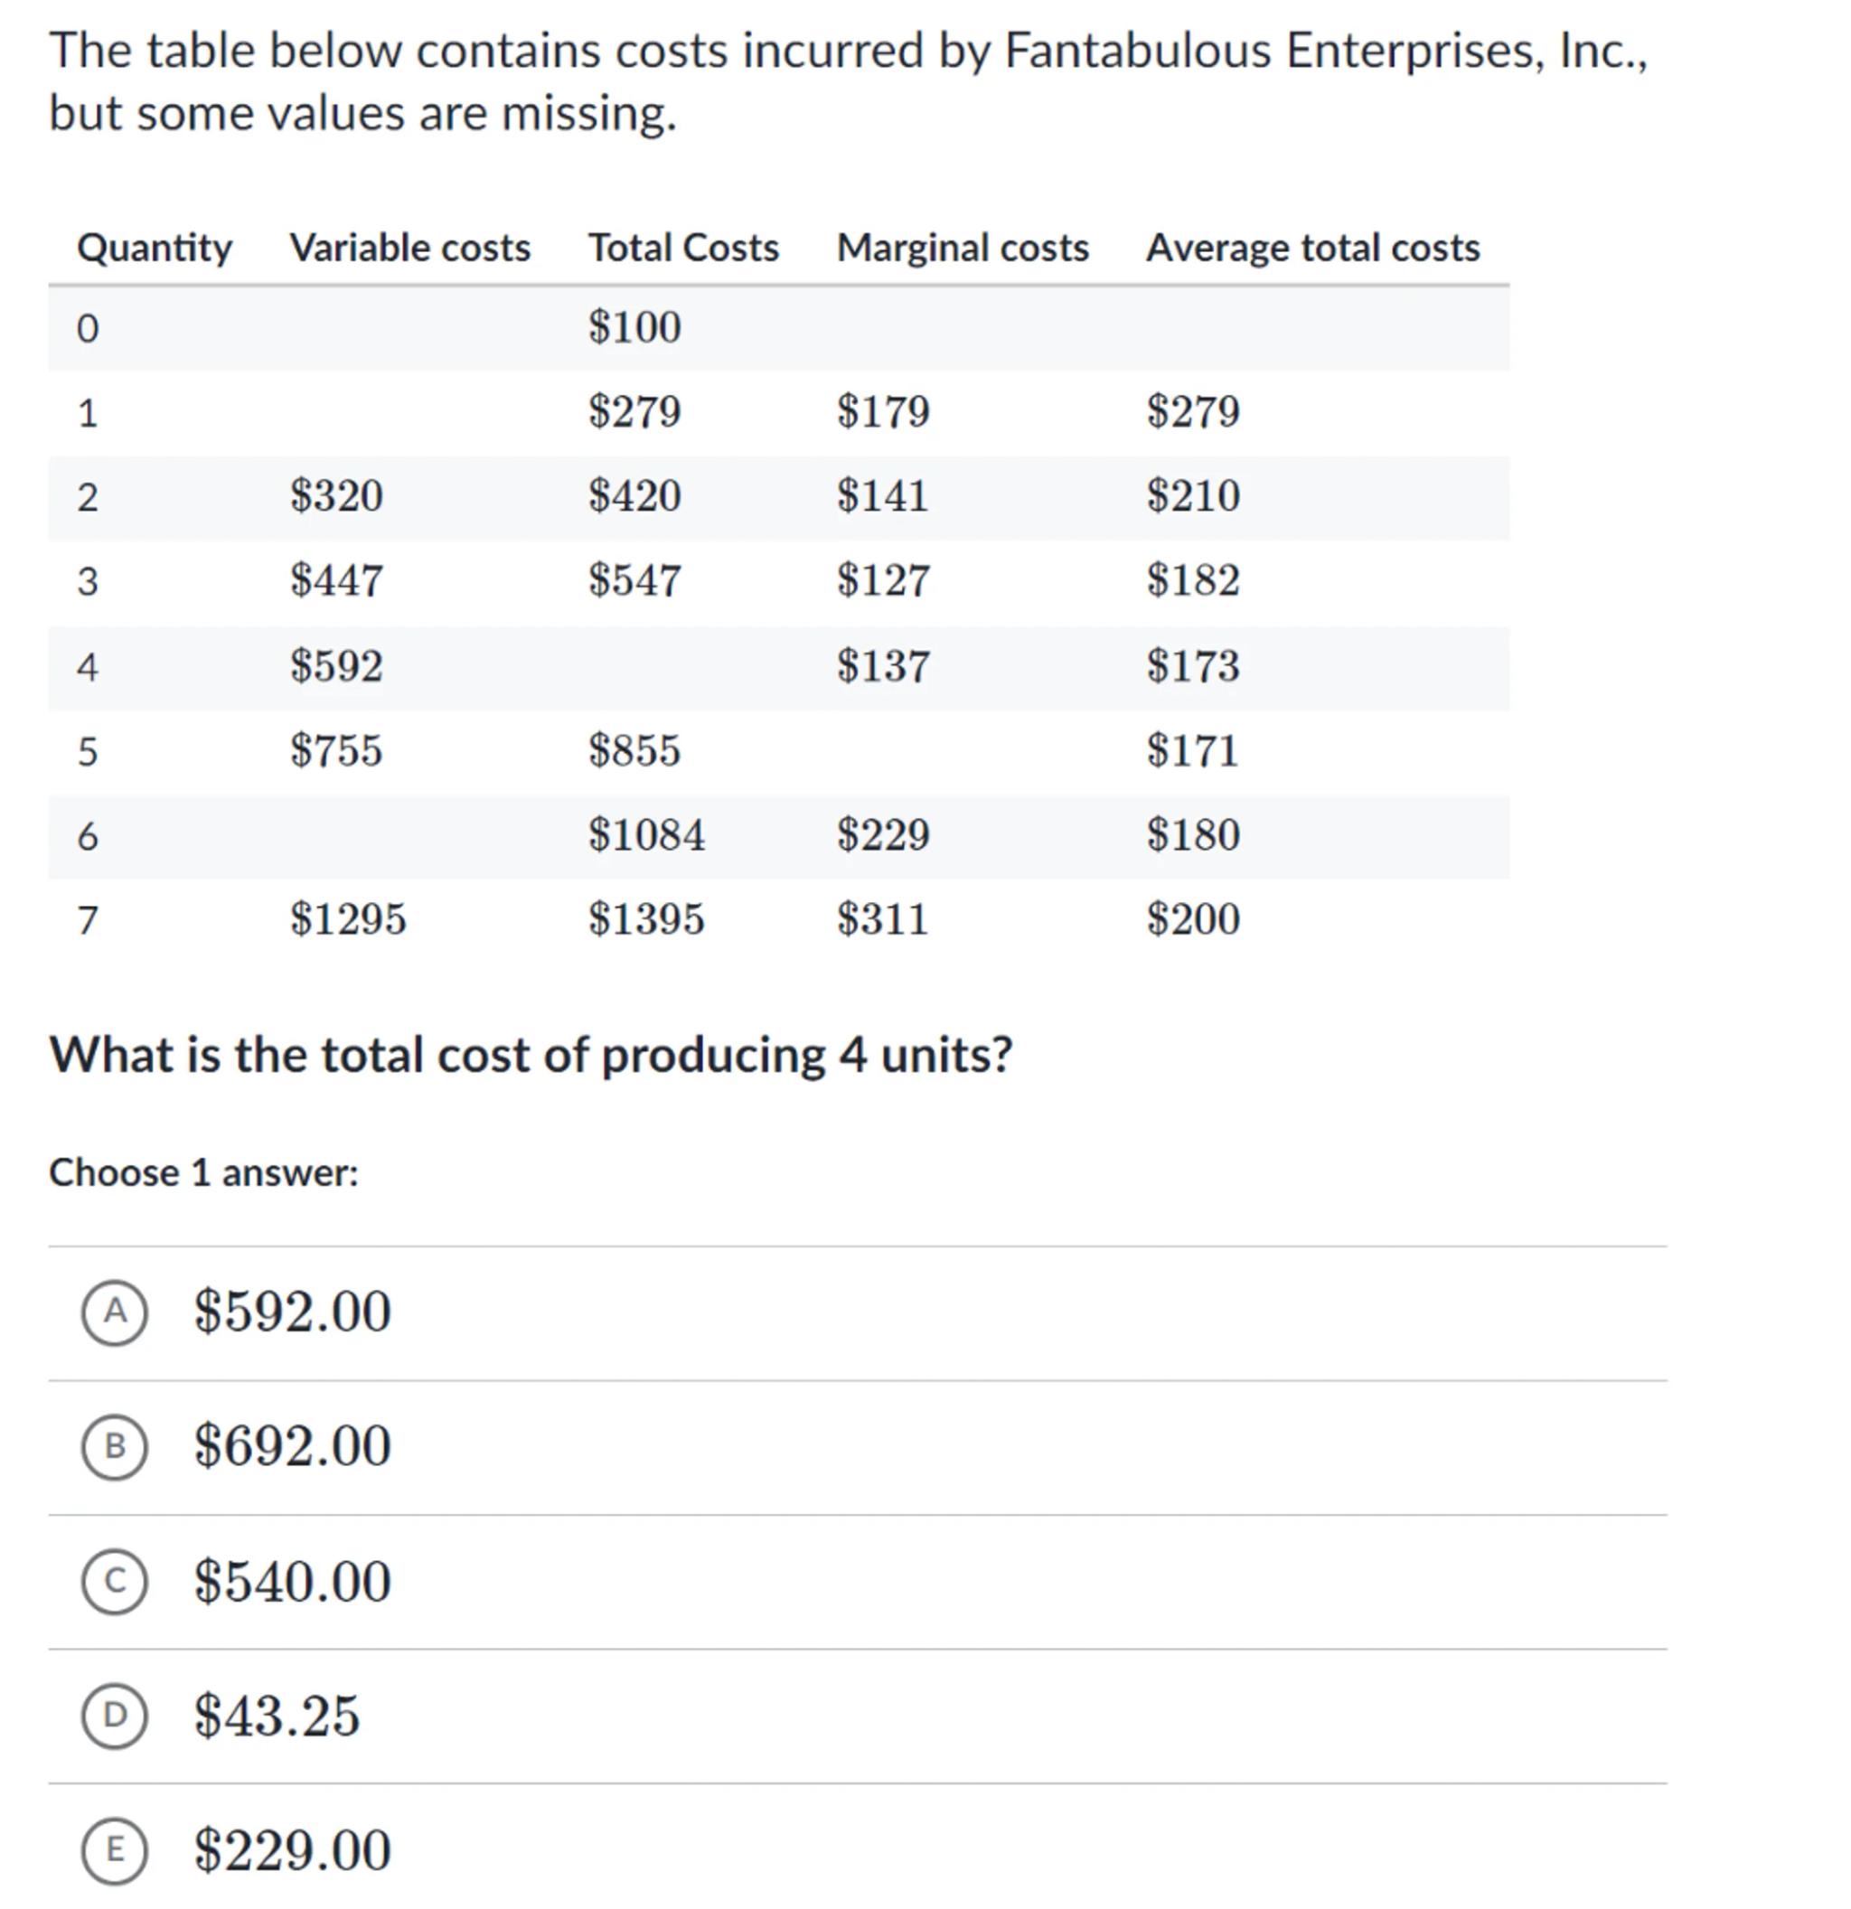Select answer choice B radio button
Viewport: 1851px width, 1909px height.
pyautogui.click(x=115, y=1446)
